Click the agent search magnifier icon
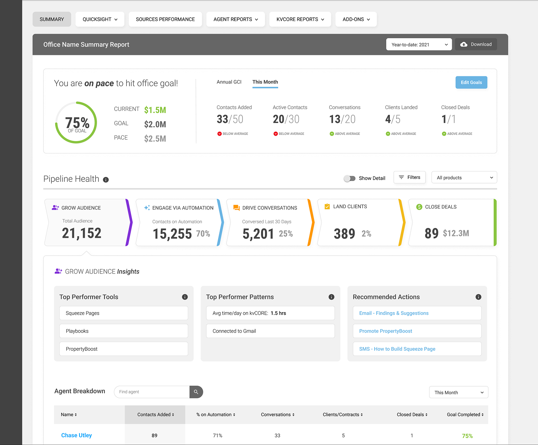 [196, 392]
